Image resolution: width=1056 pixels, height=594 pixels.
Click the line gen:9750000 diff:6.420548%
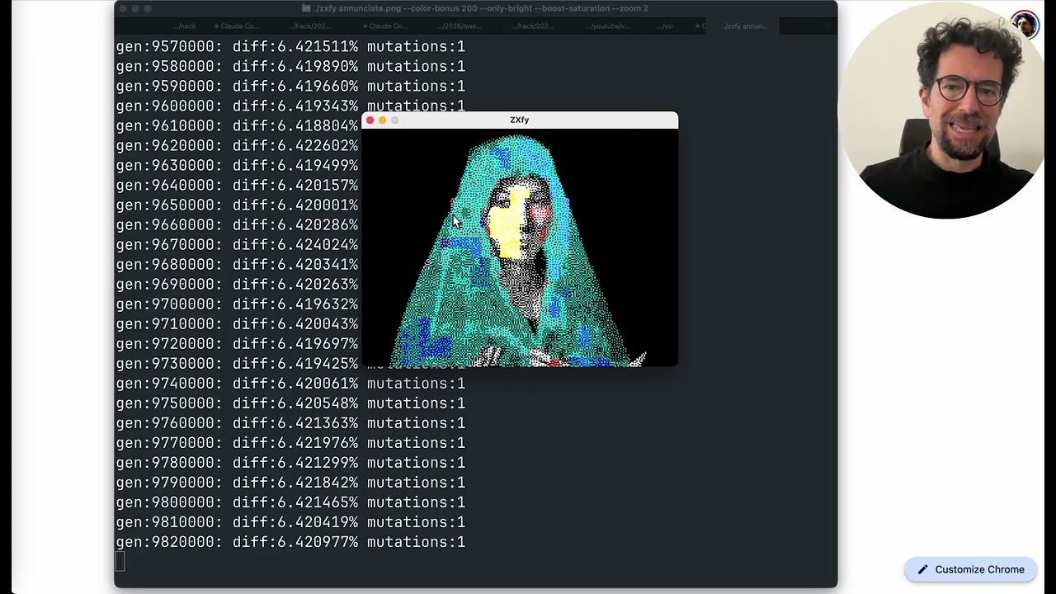pyautogui.click(x=290, y=403)
